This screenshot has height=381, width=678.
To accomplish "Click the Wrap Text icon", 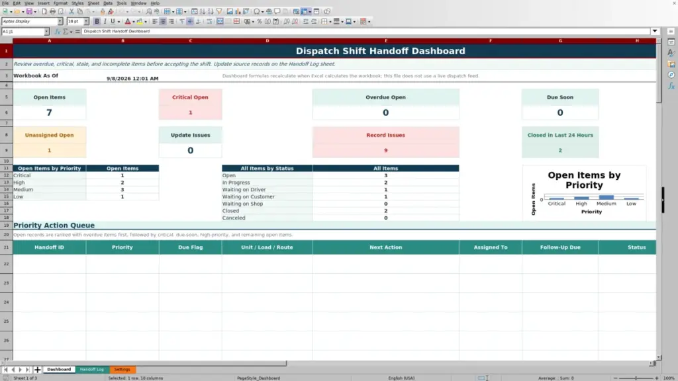I will (209, 22).
